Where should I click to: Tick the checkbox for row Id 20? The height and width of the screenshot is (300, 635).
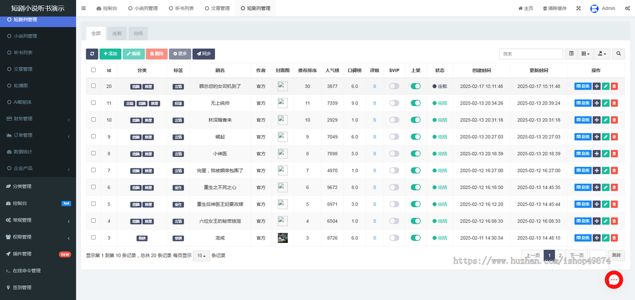pos(94,86)
